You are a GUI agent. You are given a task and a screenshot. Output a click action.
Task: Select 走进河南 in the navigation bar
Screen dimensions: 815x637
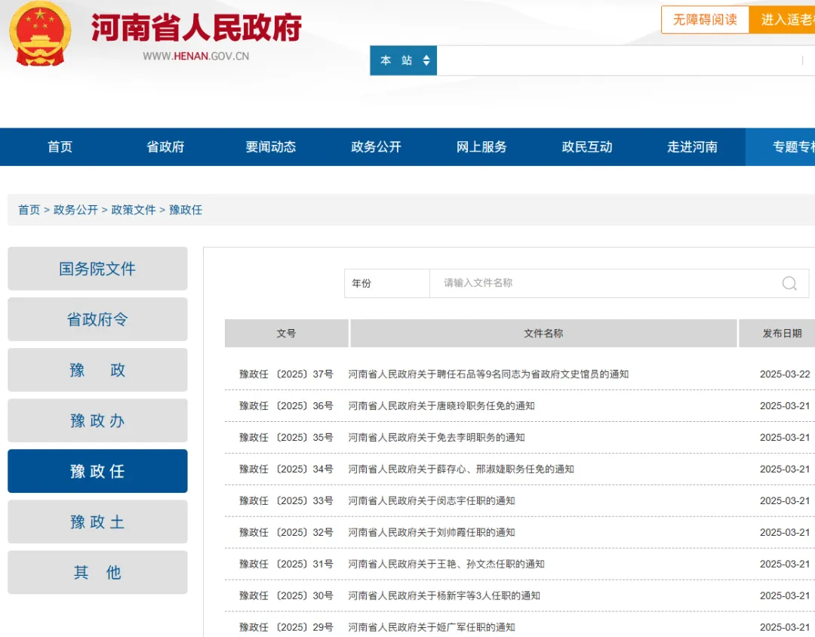pyautogui.click(x=692, y=147)
